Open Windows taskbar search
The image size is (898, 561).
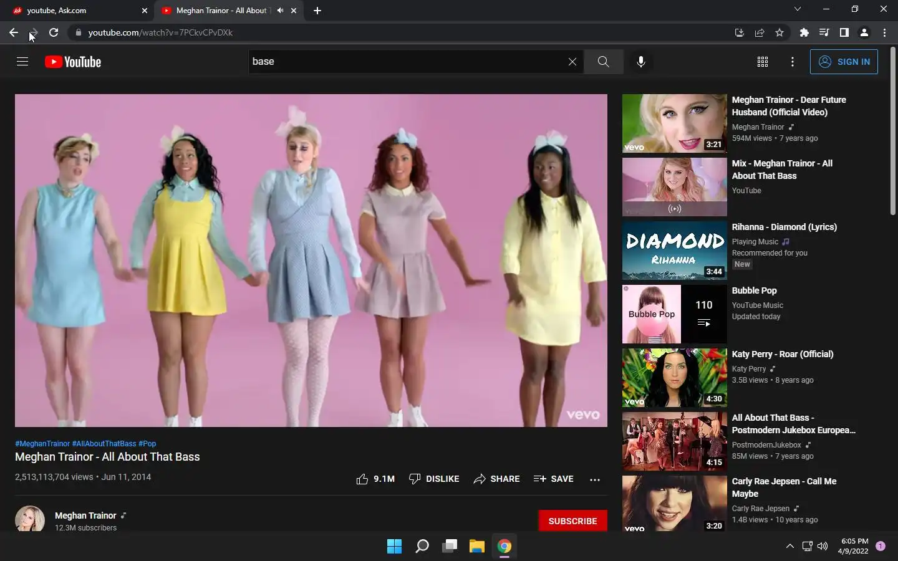point(422,547)
